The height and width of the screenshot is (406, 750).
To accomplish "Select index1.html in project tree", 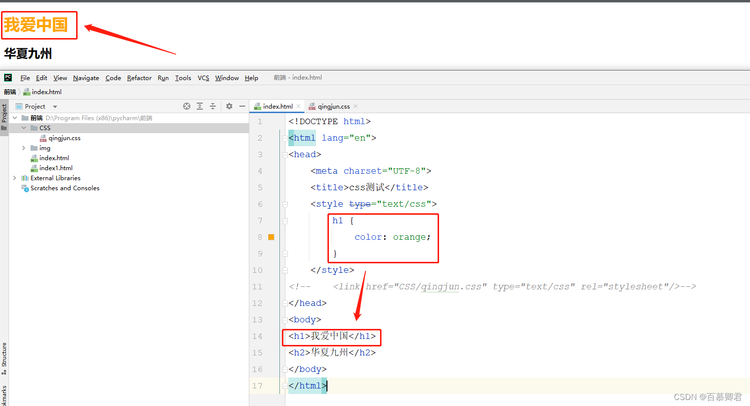I will tap(56, 168).
